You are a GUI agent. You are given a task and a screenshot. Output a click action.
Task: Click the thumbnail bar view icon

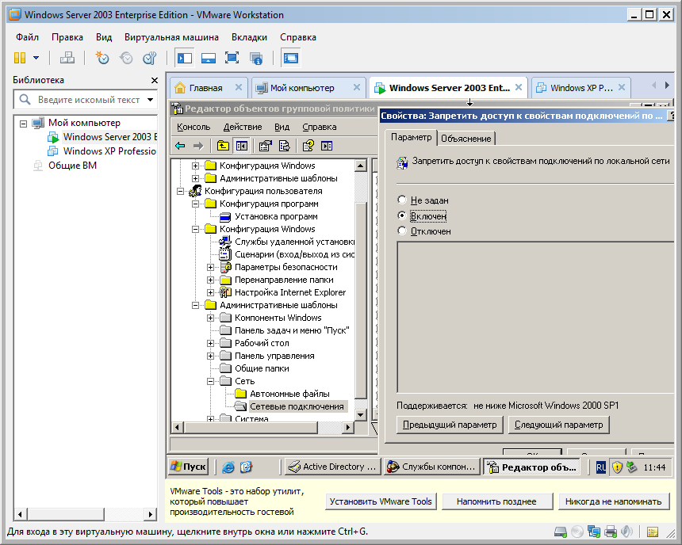tap(209, 58)
